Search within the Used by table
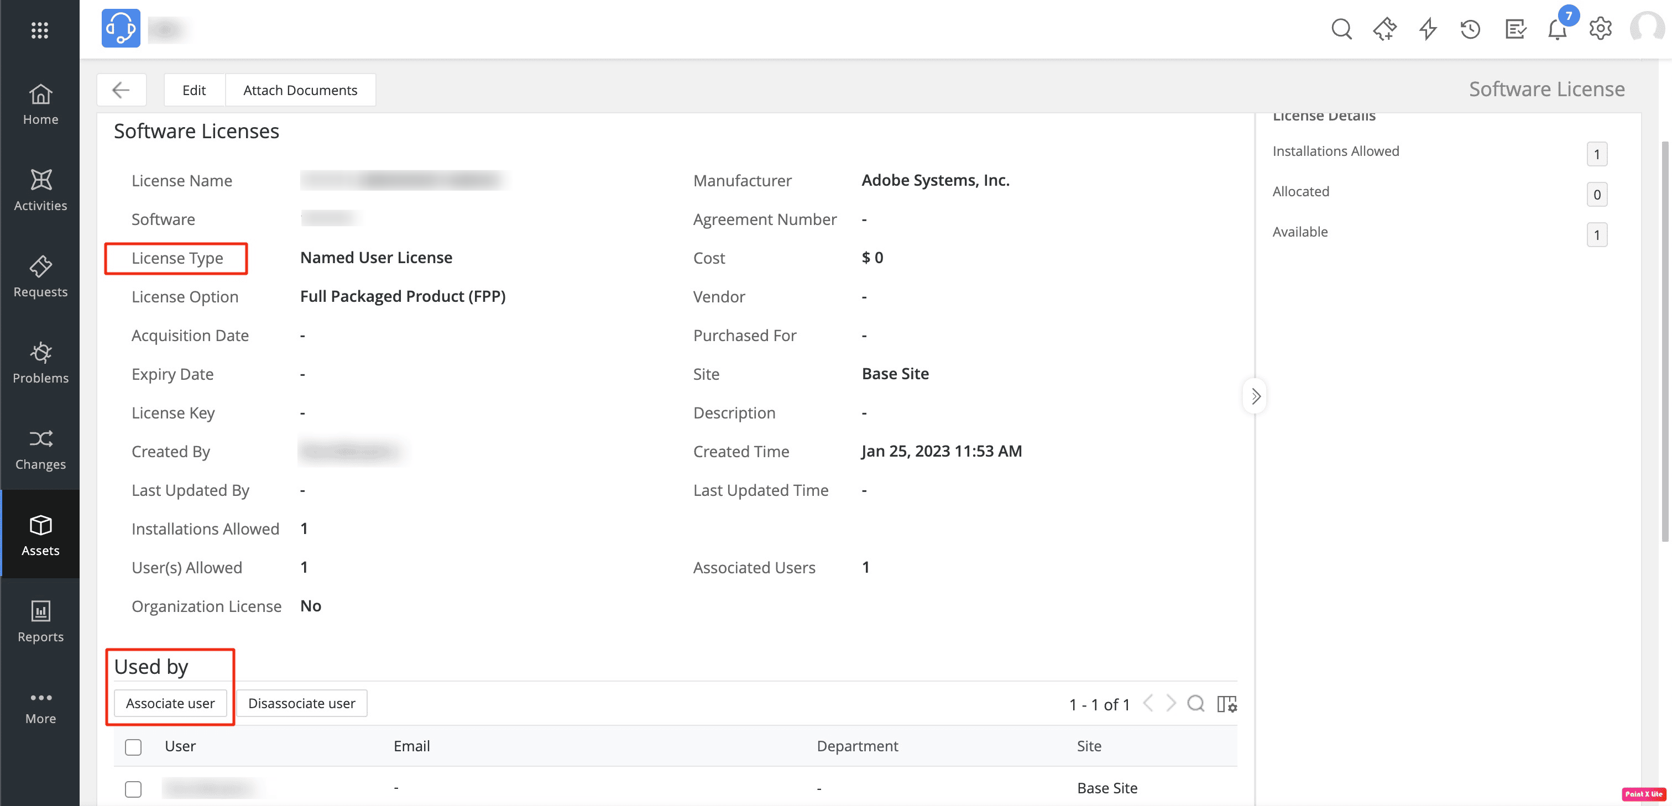Screen dimensions: 1672x806 click(1195, 704)
